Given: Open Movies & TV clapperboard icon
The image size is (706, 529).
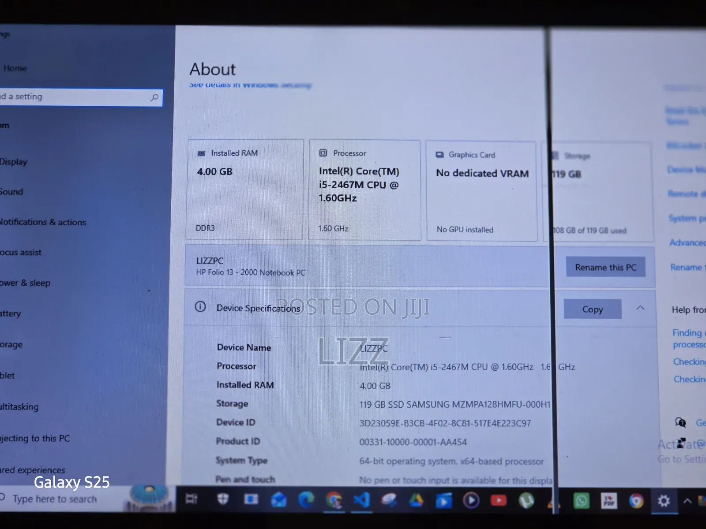Looking at the screenshot, I should click(x=443, y=501).
